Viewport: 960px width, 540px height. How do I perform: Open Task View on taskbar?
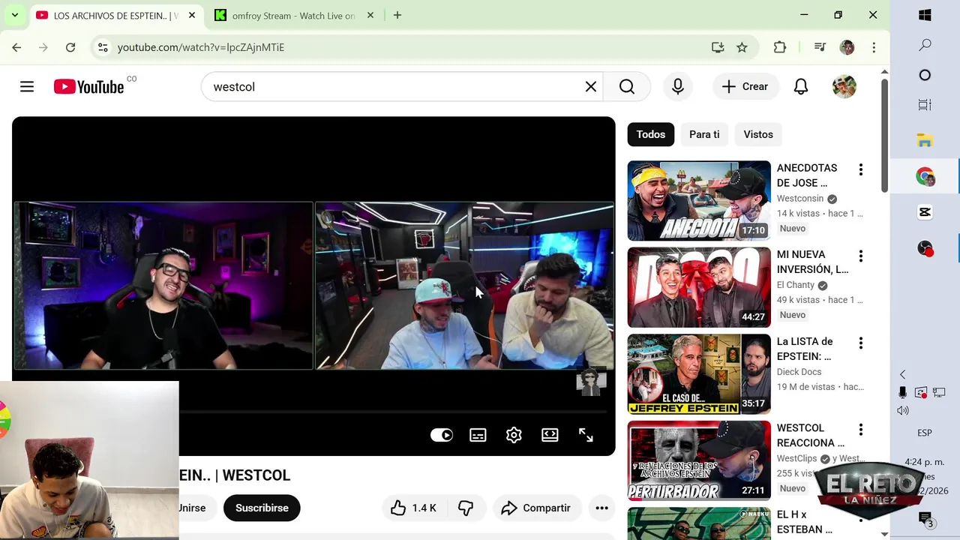(x=925, y=105)
